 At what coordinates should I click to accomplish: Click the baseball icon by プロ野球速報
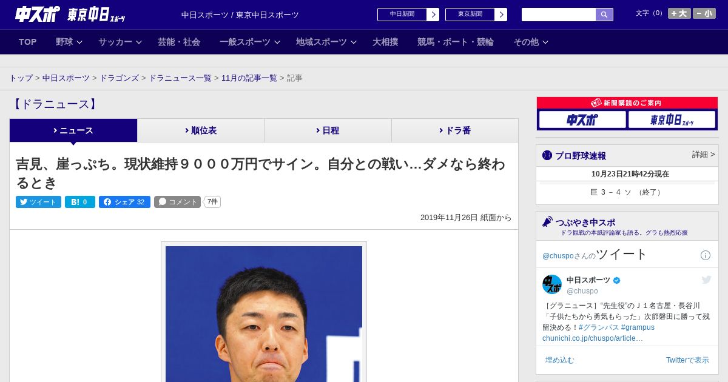547,155
